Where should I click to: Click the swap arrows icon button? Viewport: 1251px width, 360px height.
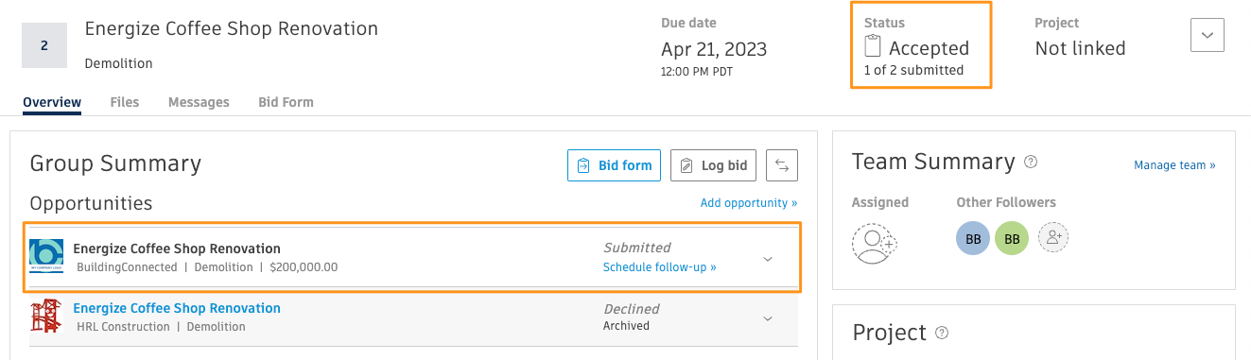(782, 165)
